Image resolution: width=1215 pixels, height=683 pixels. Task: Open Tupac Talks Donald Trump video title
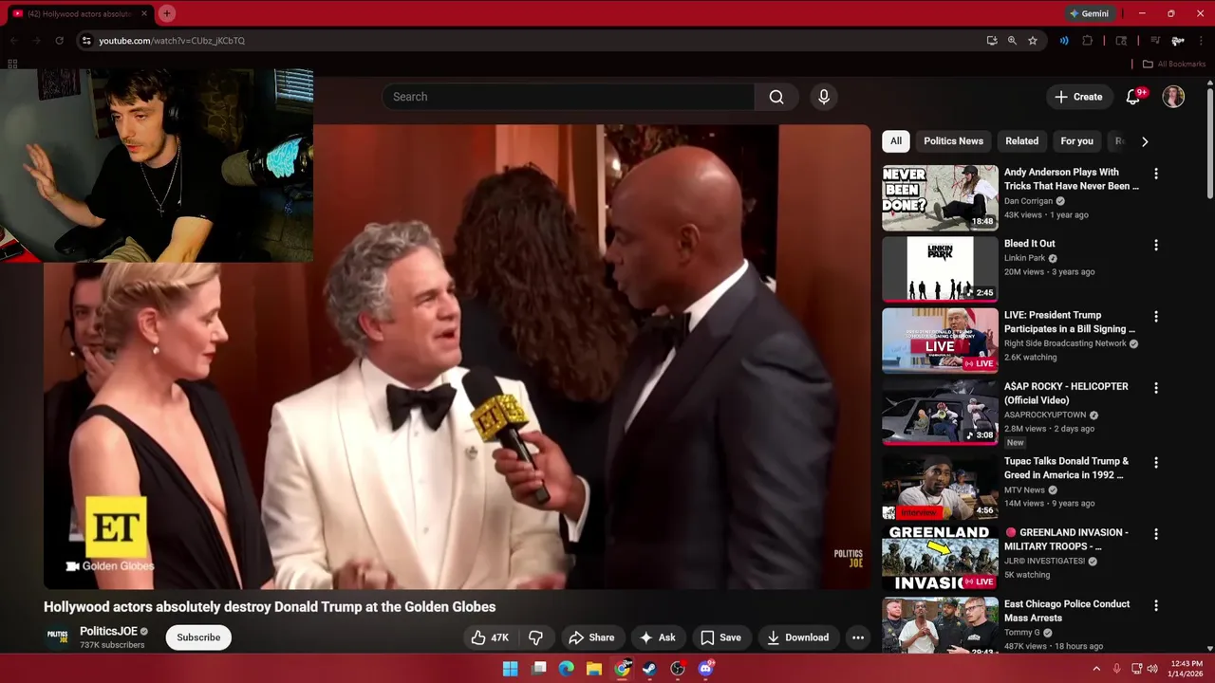point(1067,468)
